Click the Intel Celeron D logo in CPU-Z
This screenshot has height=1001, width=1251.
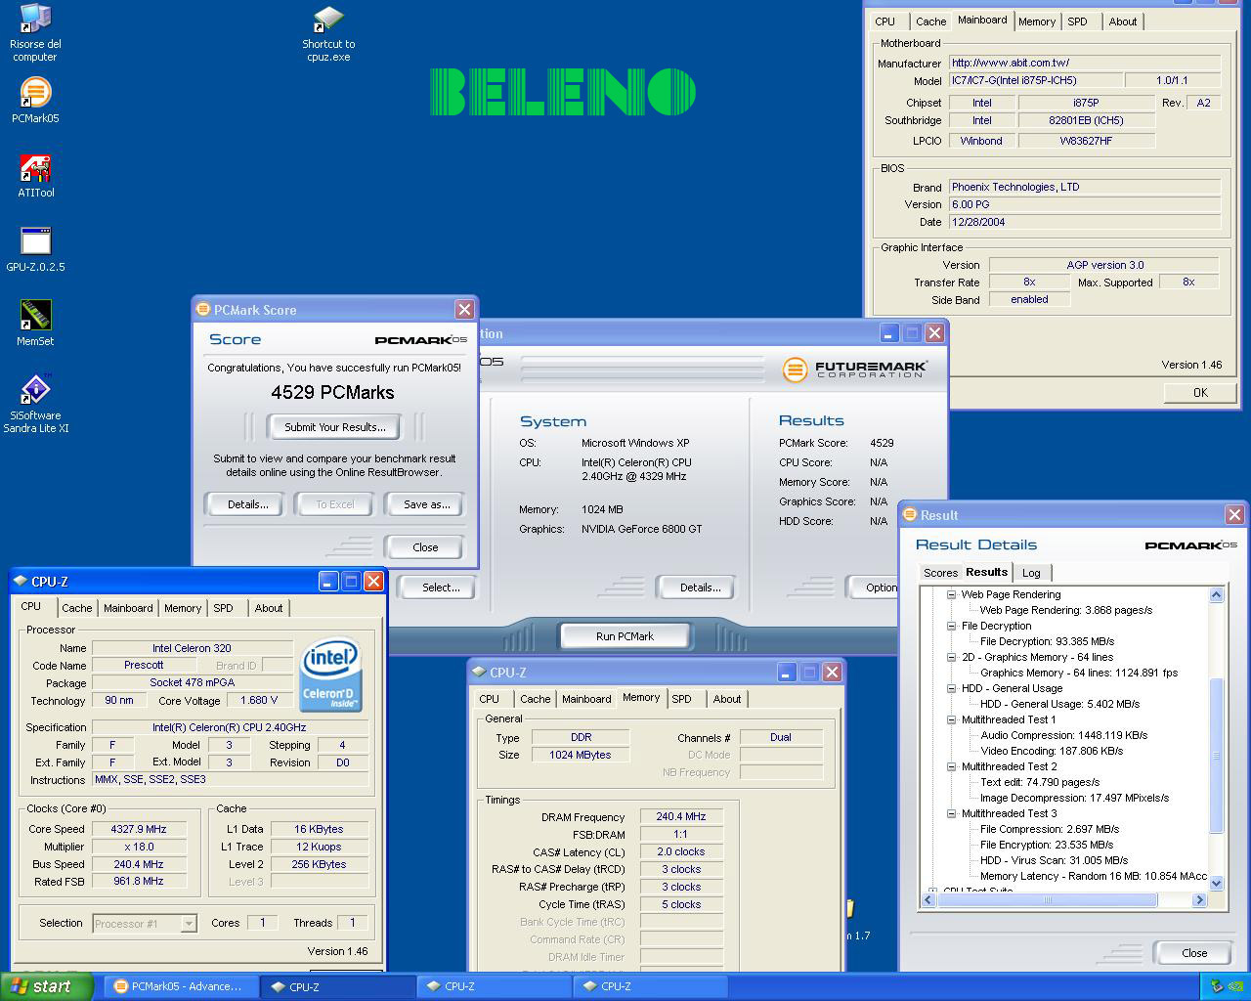coord(329,675)
